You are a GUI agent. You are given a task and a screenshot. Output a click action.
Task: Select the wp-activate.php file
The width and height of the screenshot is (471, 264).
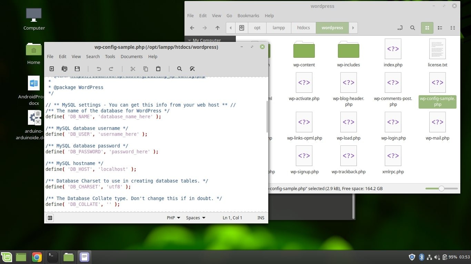pyautogui.click(x=304, y=87)
